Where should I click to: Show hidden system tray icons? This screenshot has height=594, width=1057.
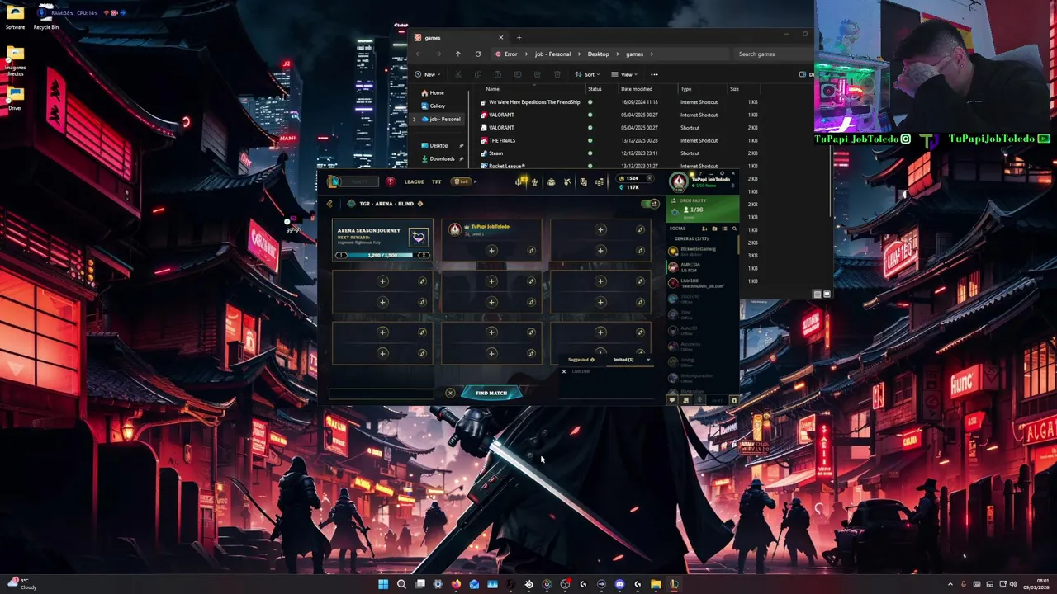coord(950,584)
